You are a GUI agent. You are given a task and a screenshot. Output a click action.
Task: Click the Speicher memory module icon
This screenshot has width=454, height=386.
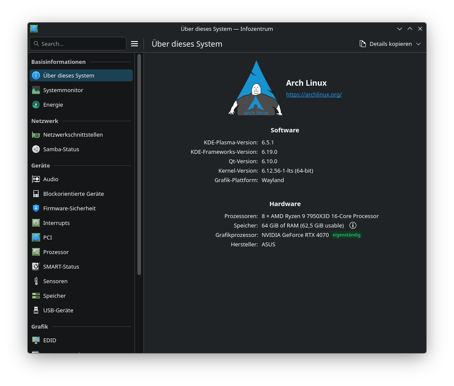pyautogui.click(x=36, y=296)
